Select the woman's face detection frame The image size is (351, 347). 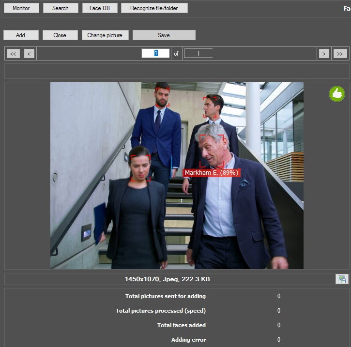pos(140,168)
